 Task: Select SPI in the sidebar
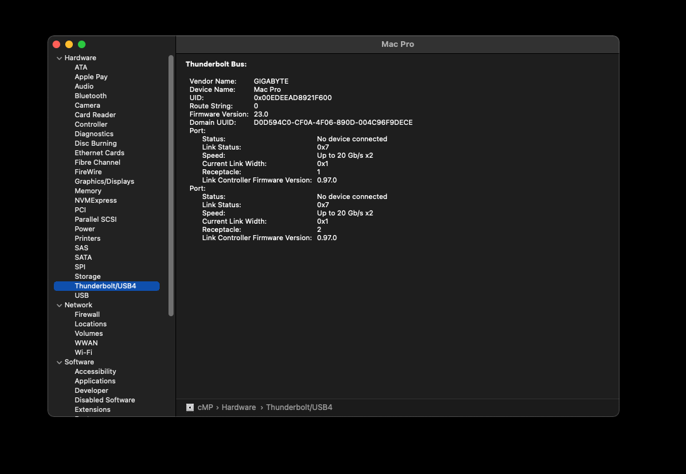pyautogui.click(x=80, y=267)
